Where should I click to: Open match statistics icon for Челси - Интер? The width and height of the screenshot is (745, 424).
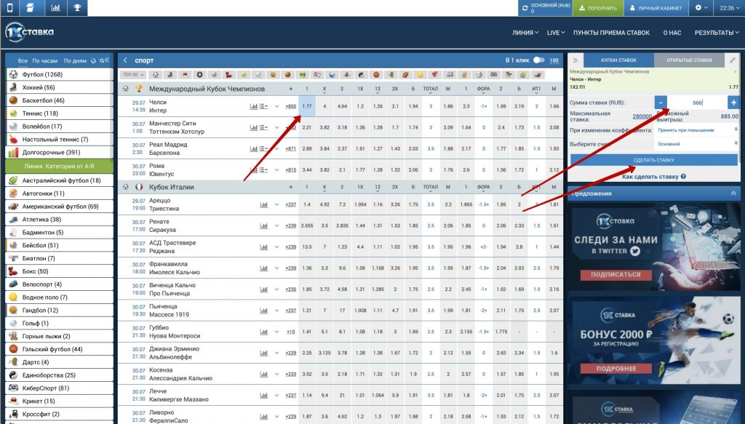click(x=254, y=106)
